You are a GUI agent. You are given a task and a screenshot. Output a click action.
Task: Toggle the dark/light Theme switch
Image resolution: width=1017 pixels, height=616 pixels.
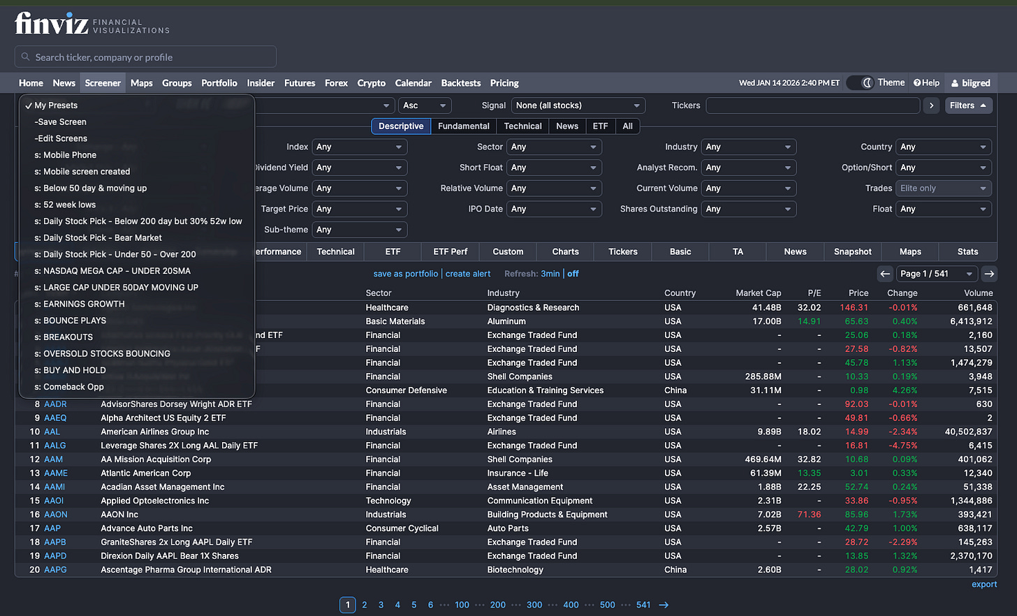pos(861,82)
